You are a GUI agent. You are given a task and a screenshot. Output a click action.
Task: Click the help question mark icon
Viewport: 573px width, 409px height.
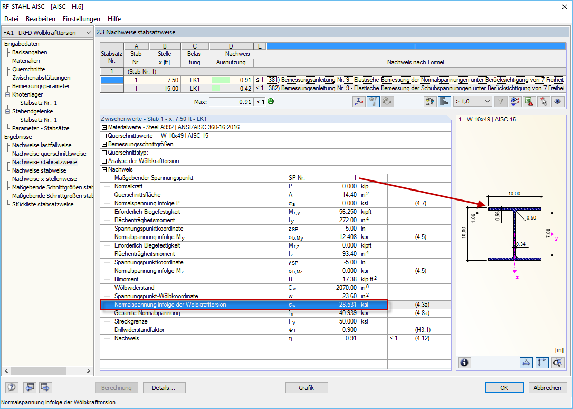tap(11, 387)
